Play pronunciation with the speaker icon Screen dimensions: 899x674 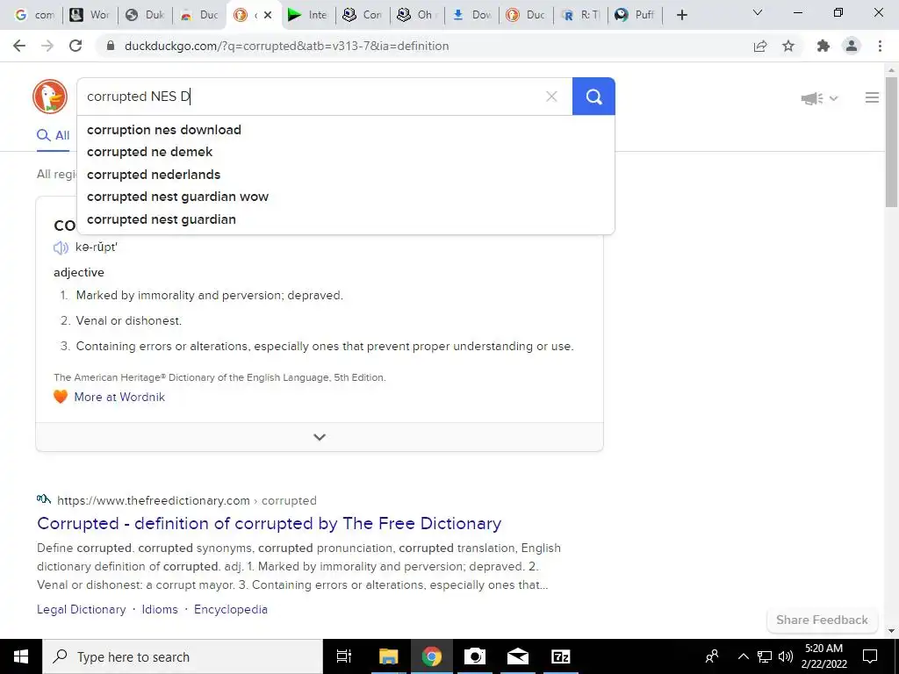(61, 247)
